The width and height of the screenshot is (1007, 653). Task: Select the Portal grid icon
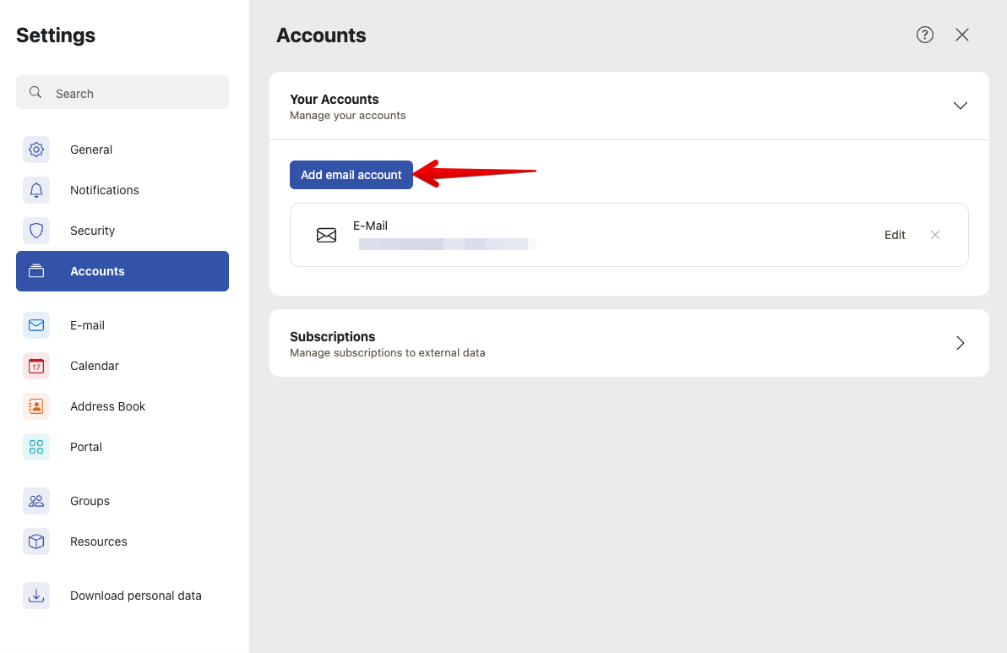[36, 447]
